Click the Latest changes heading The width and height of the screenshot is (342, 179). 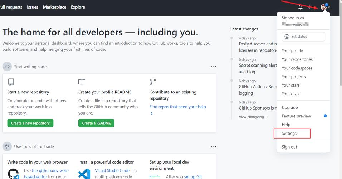[244, 29]
